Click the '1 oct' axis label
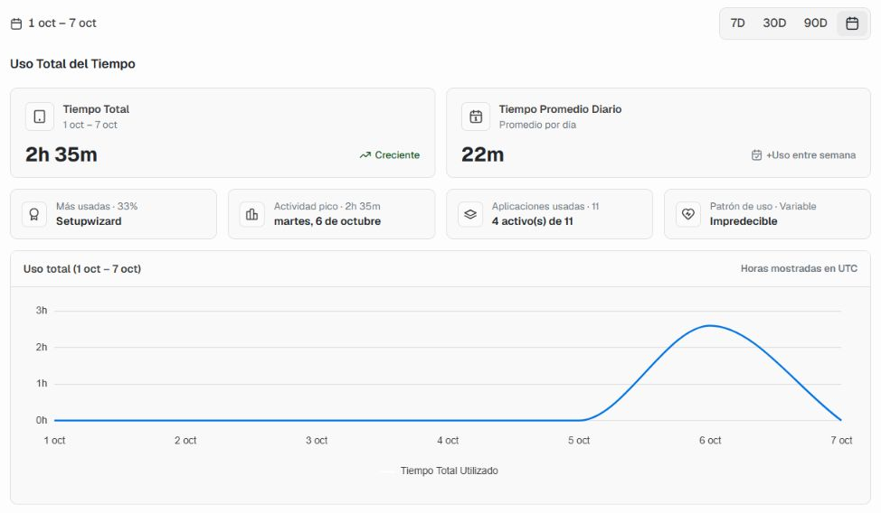Screen dimensions: 881x513 point(54,441)
